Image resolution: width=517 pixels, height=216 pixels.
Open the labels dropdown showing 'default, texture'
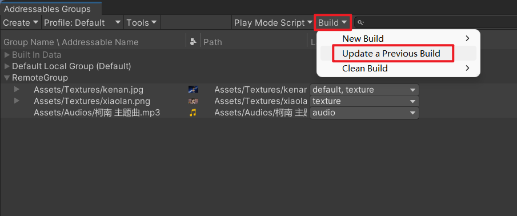tap(364, 89)
